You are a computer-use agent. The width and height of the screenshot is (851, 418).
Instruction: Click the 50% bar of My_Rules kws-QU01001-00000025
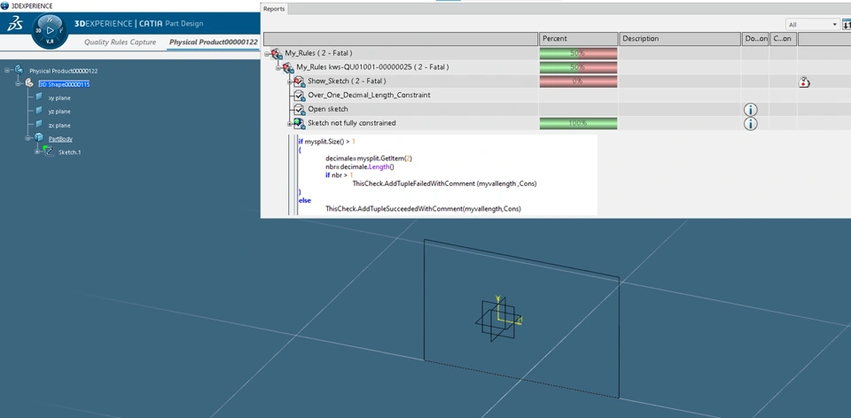(x=579, y=67)
